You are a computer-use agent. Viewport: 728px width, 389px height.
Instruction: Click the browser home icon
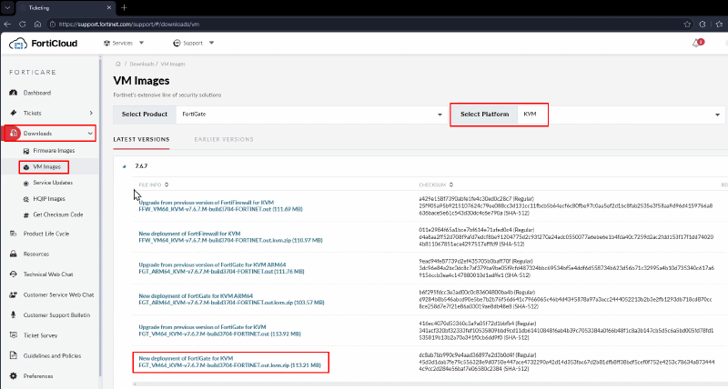coord(37,25)
